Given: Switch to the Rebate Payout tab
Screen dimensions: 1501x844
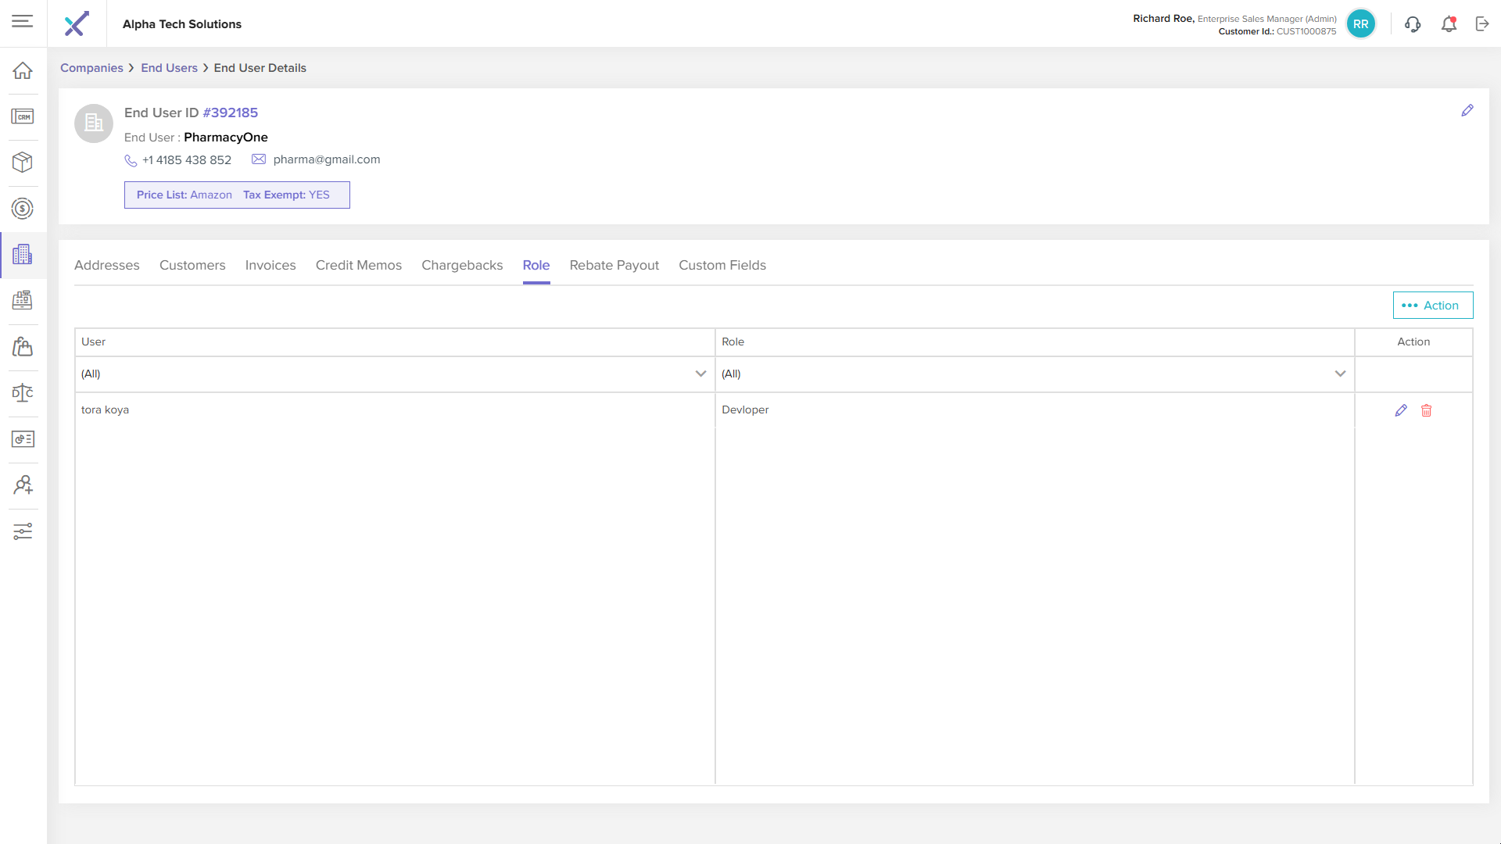Looking at the screenshot, I should (614, 266).
